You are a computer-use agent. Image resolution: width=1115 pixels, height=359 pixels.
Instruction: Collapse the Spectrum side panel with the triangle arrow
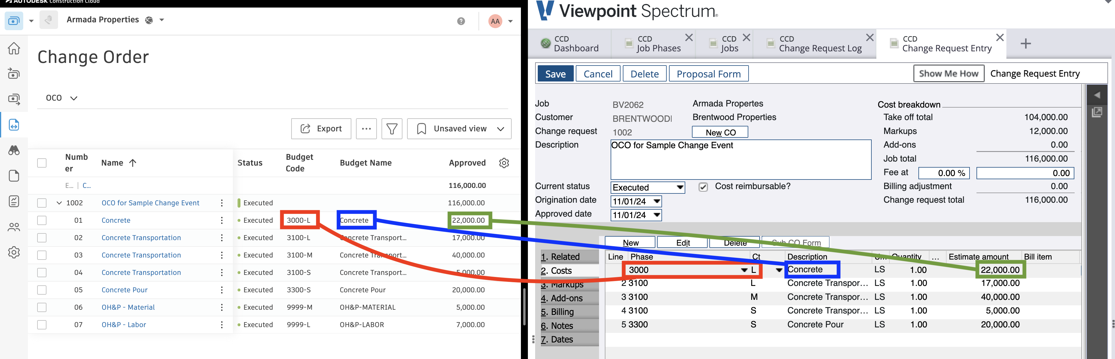pyautogui.click(x=1096, y=95)
